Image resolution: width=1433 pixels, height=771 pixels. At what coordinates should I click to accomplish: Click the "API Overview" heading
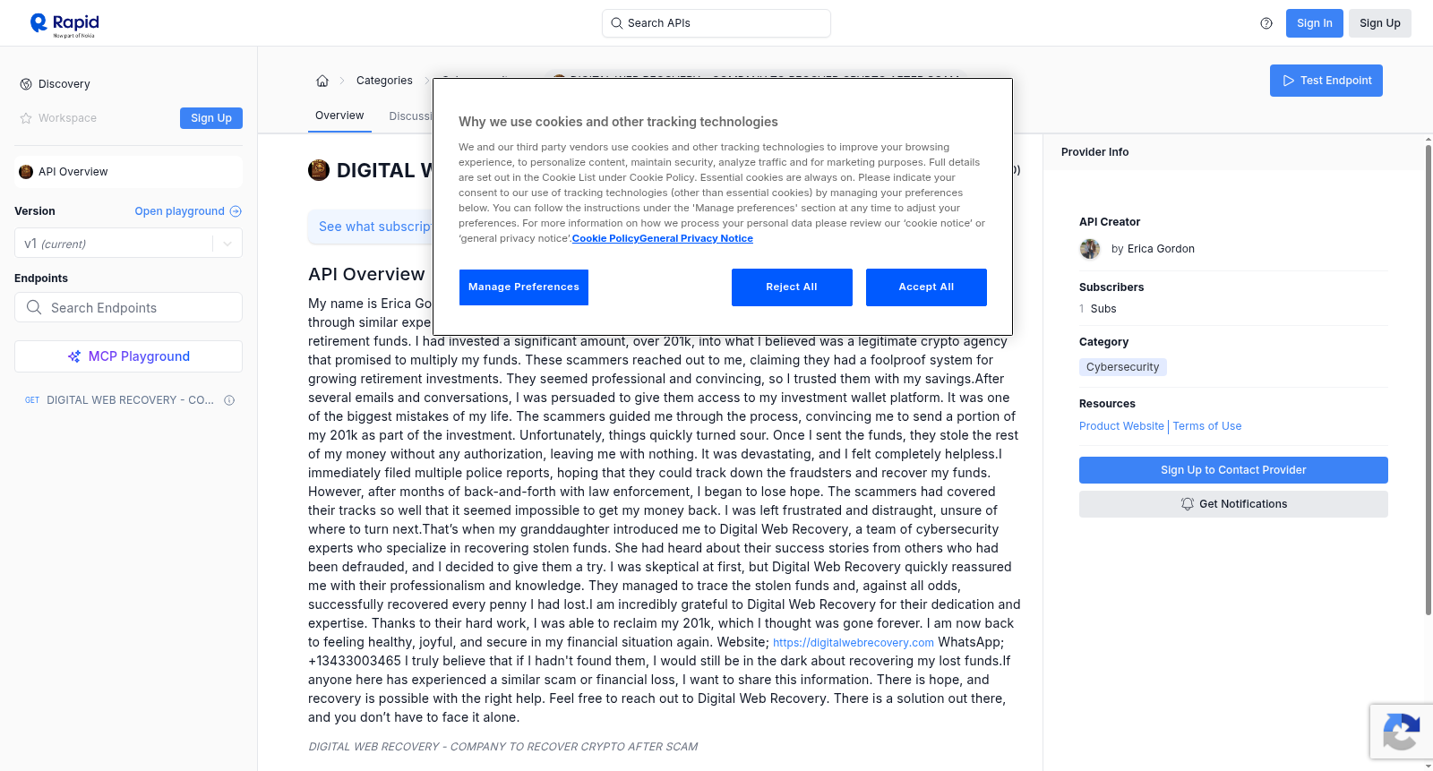366,274
